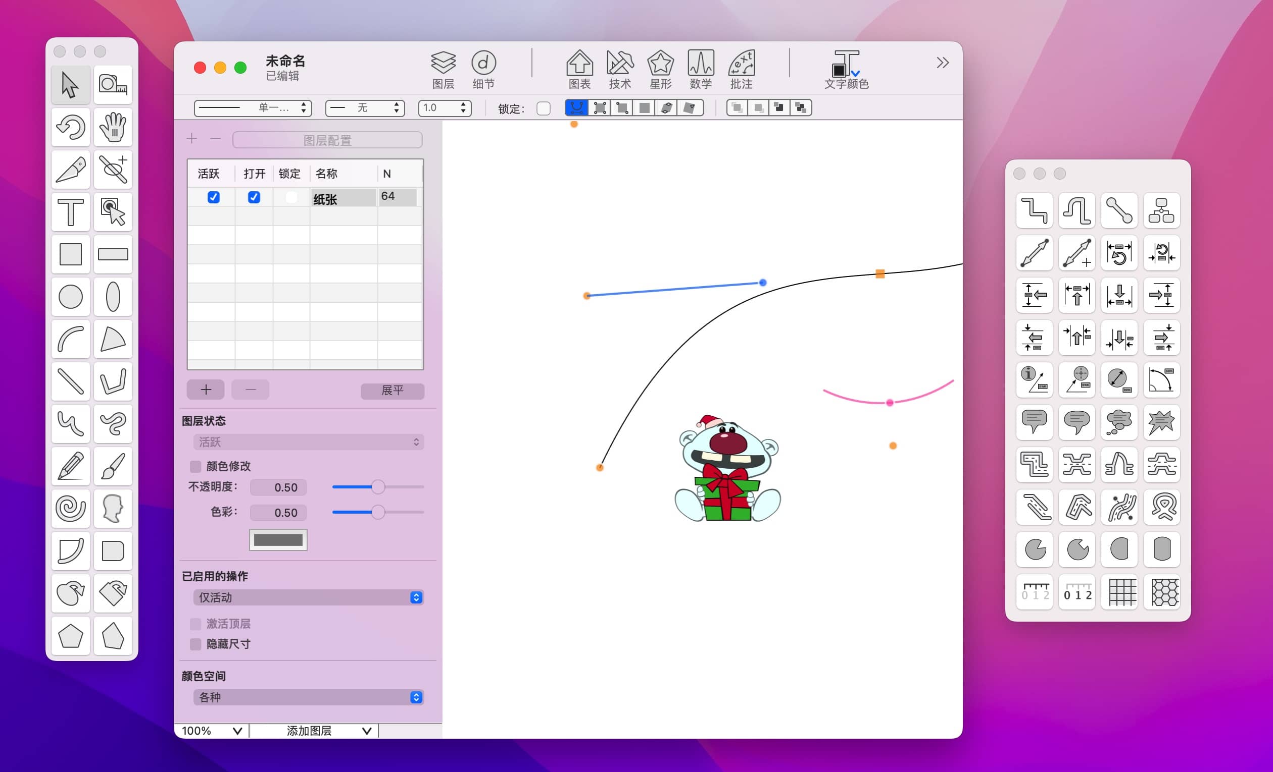This screenshot has height=772, width=1273.
Task: Select the pentagon polygon tool
Action: (x=71, y=636)
